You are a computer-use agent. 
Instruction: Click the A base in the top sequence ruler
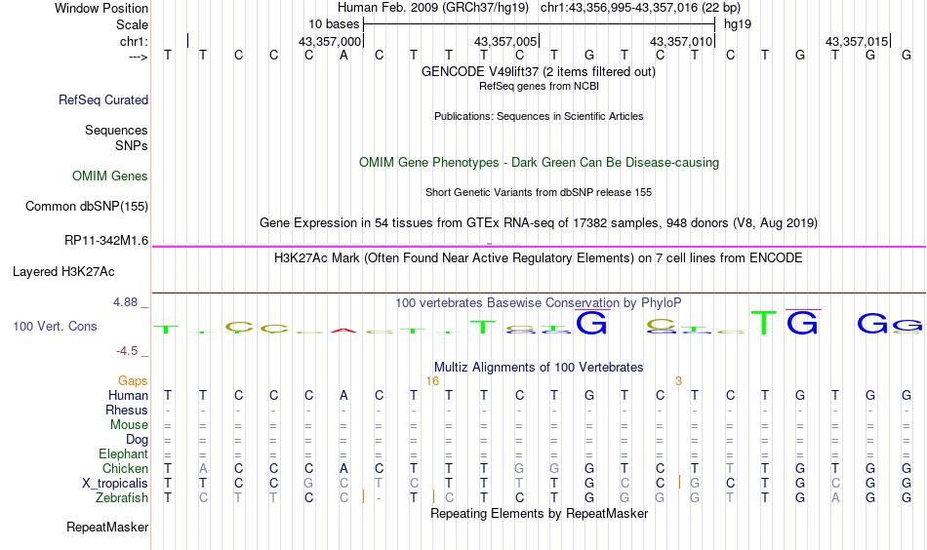(343, 56)
